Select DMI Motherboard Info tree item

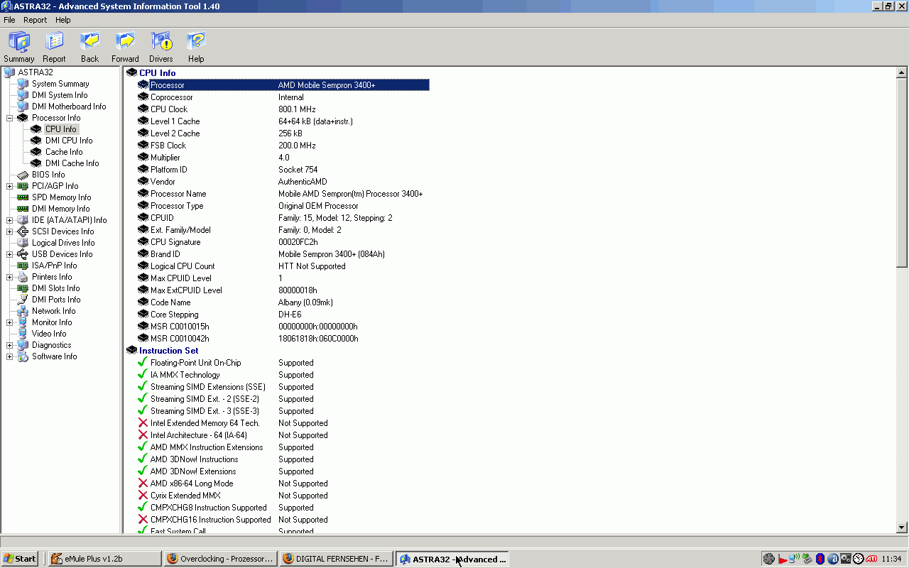69,106
